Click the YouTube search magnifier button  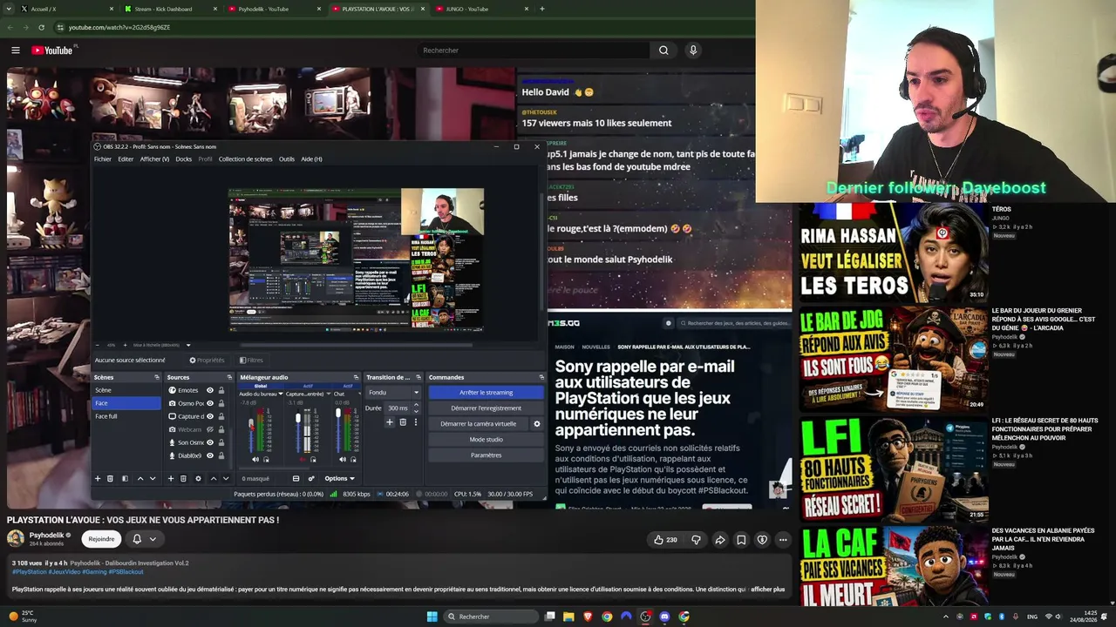point(663,51)
